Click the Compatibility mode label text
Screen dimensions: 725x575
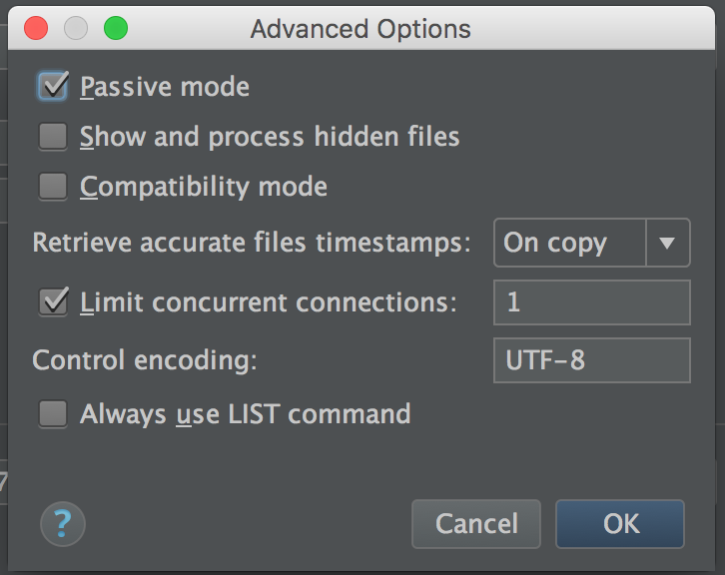point(204,187)
